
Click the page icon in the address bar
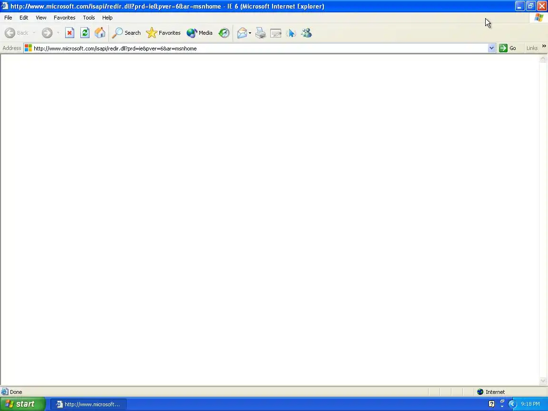(x=29, y=48)
